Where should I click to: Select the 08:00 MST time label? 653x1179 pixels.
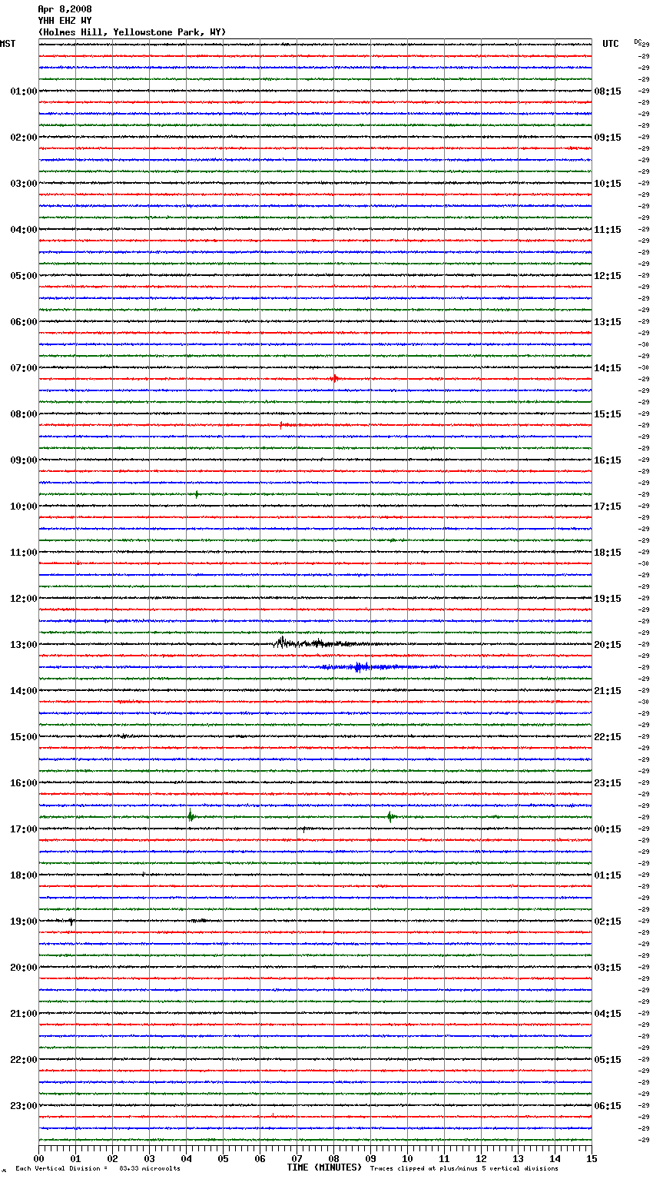point(24,414)
